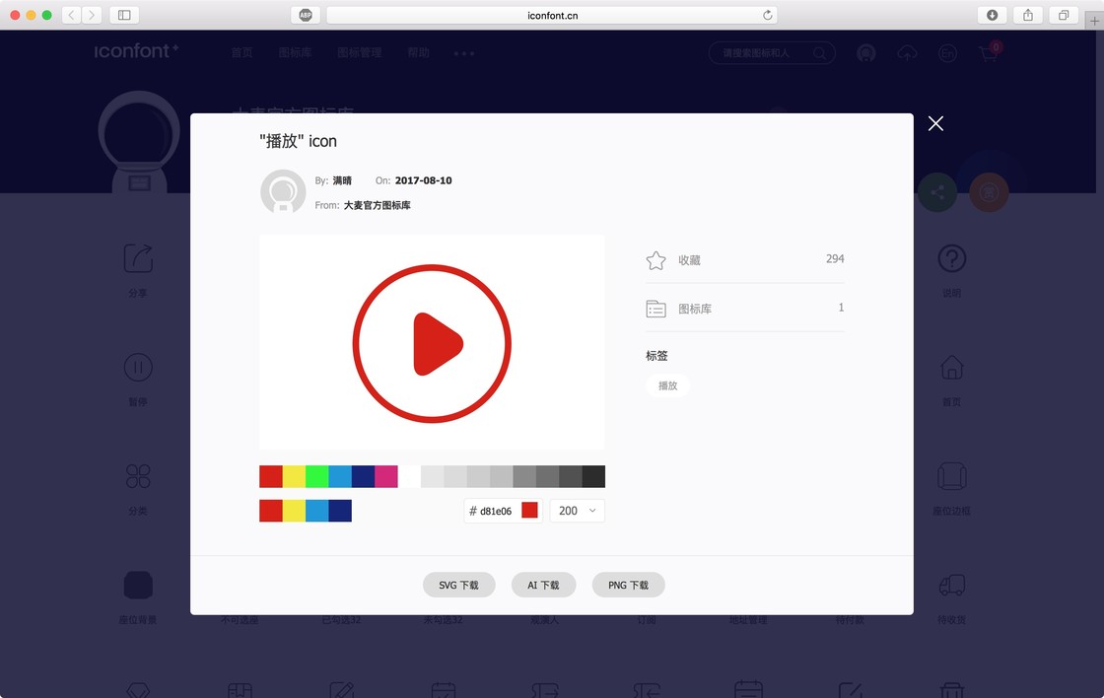Image resolution: width=1104 pixels, height=698 pixels.
Task: Close the icon detail dialog
Action: coord(935,124)
